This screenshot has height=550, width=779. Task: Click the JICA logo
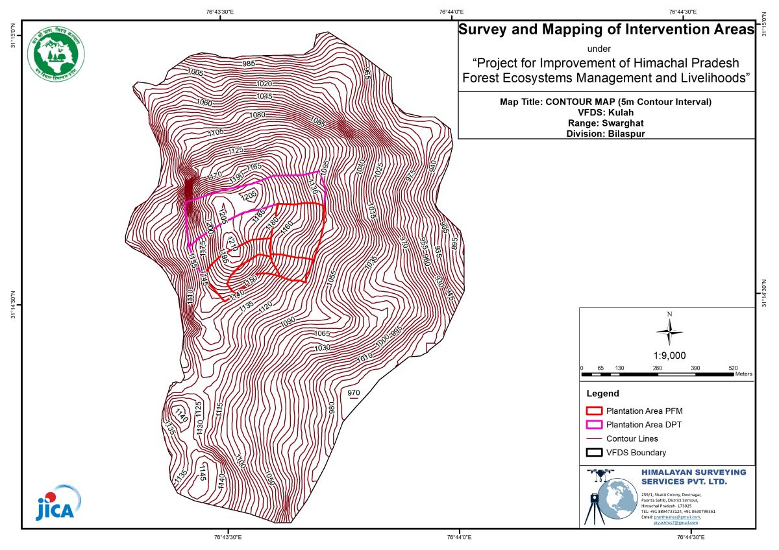click(58, 503)
